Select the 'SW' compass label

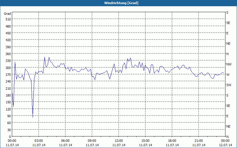(229, 85)
